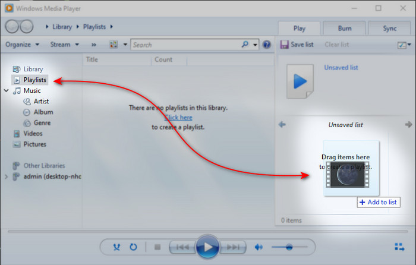The height and width of the screenshot is (265, 416).
Task: Click the '0 items' status text
Action: coord(291,220)
